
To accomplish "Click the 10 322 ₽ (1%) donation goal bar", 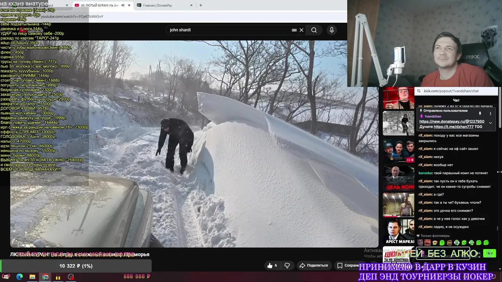I will click(76, 266).
